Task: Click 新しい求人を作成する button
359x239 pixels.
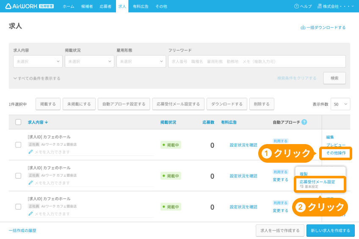Action: (330, 231)
